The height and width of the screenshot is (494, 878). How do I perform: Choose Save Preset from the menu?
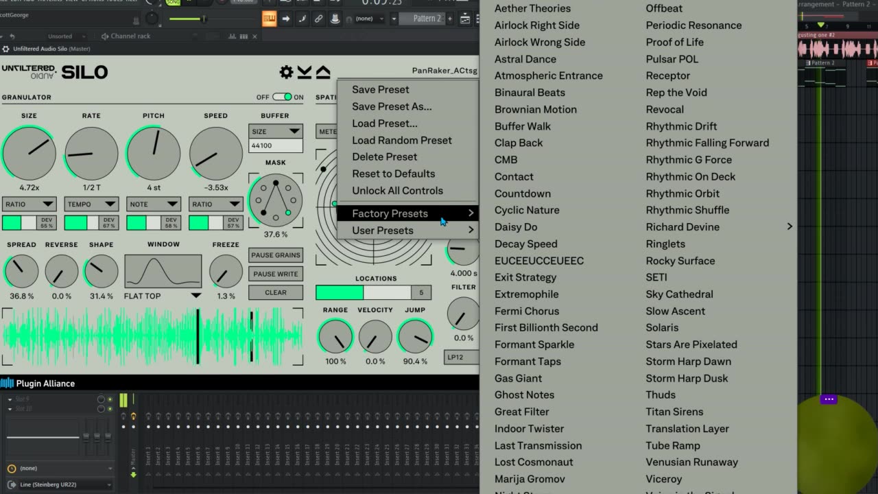pos(381,90)
